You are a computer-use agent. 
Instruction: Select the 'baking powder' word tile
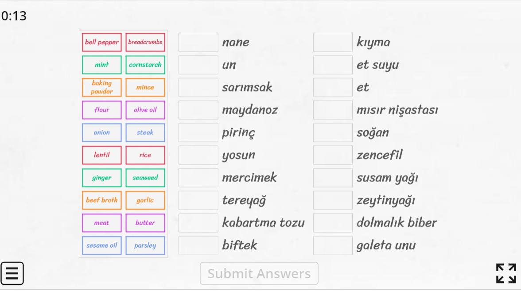click(x=102, y=87)
